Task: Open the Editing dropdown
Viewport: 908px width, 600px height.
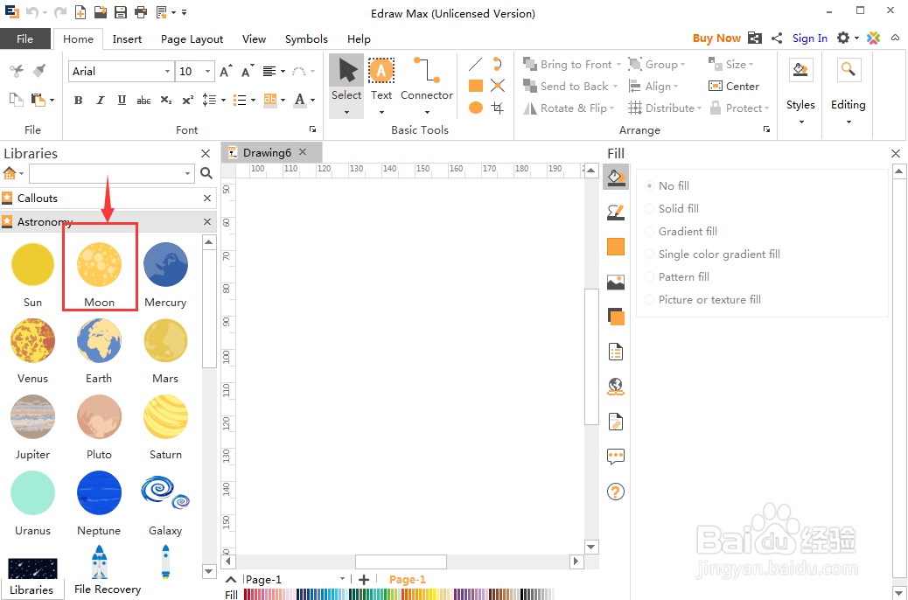Action: point(849,122)
